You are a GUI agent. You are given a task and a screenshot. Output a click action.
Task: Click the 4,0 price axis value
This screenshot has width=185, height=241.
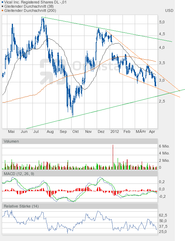(x=162, y=48)
